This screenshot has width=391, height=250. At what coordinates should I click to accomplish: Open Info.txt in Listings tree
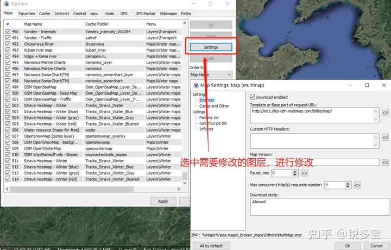point(206,129)
